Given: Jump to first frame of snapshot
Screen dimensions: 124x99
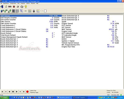Looking at the screenshot, I should (x=2, y=92).
